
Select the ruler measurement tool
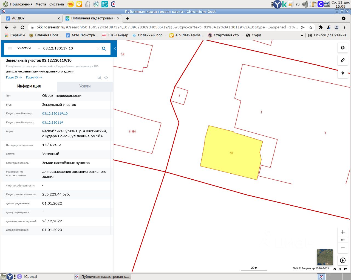[x=343, y=60]
